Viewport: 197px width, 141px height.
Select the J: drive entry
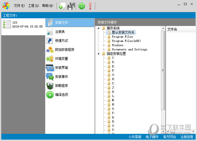click(113, 87)
